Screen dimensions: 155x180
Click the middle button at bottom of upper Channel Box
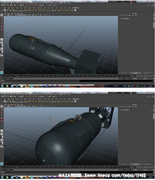click(136, 73)
